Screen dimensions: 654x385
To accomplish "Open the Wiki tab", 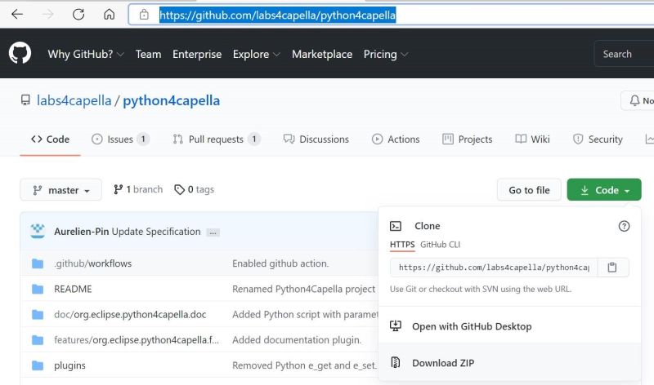I will coord(532,139).
